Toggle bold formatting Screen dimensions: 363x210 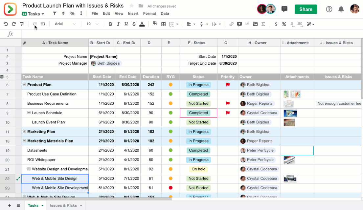(110, 24)
